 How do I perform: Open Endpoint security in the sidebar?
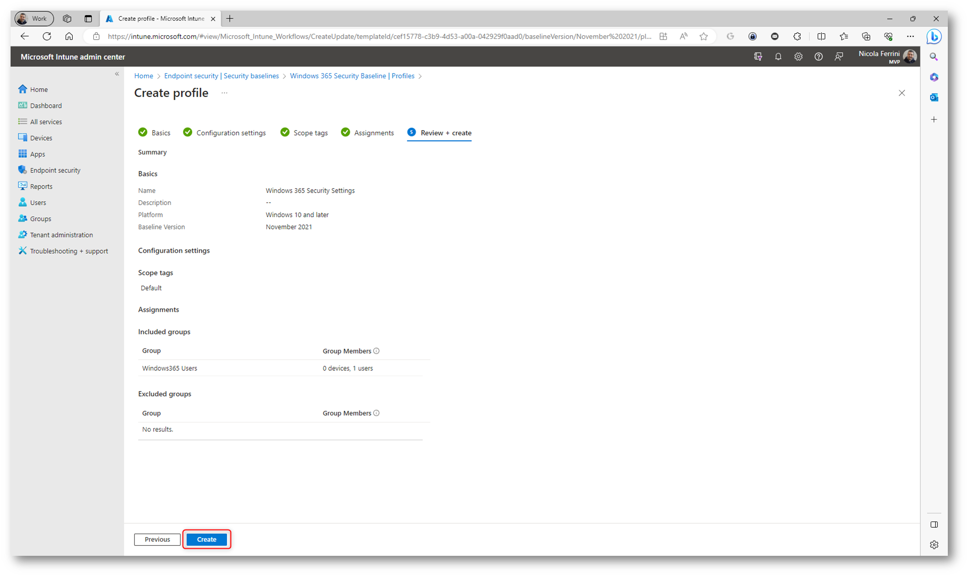point(55,170)
